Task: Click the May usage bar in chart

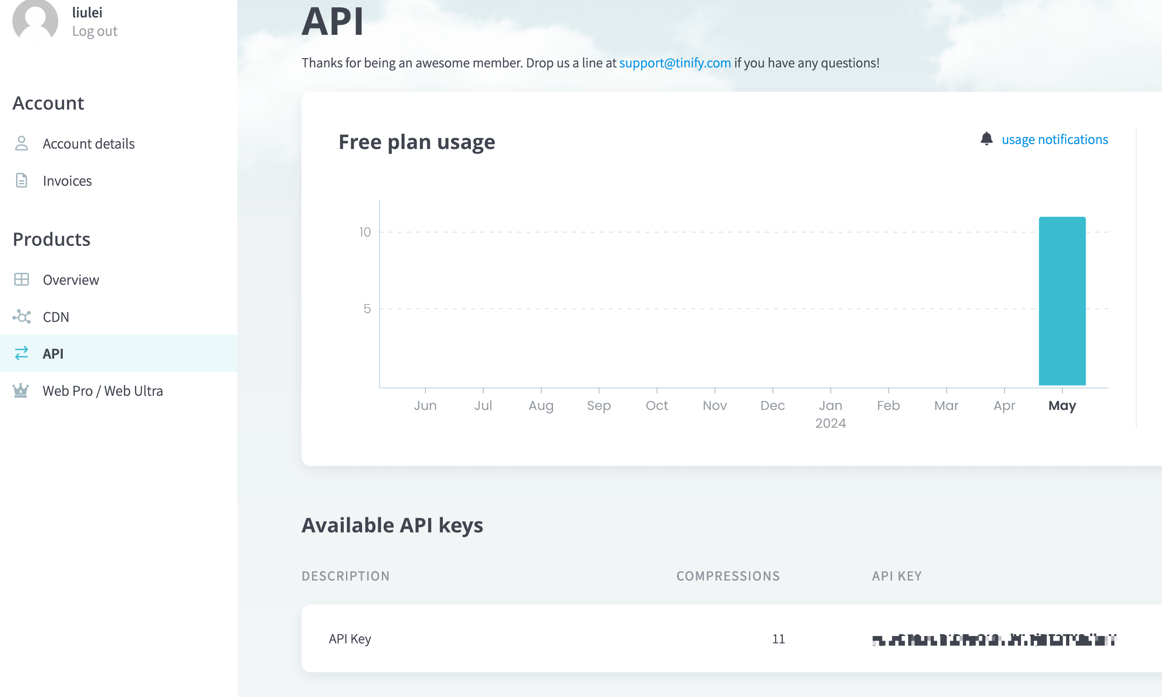Action: (1062, 301)
